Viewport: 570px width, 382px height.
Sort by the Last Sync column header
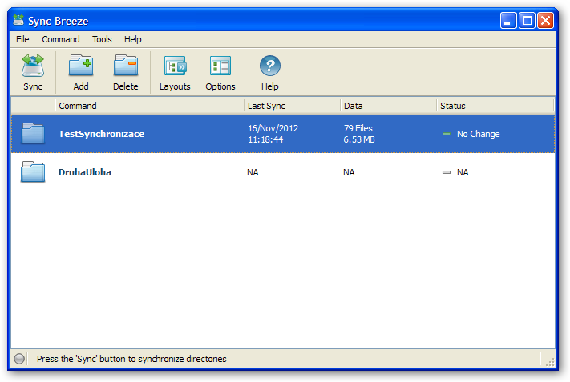293,106
